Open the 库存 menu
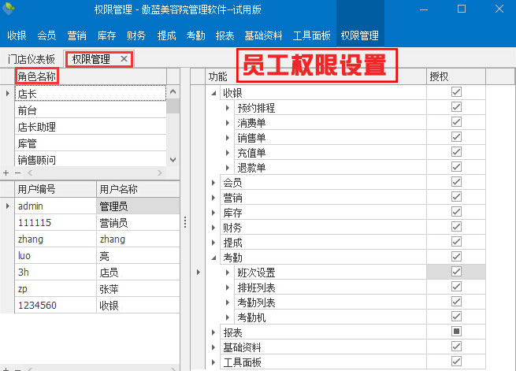The width and height of the screenshot is (516, 371). pyautogui.click(x=107, y=35)
